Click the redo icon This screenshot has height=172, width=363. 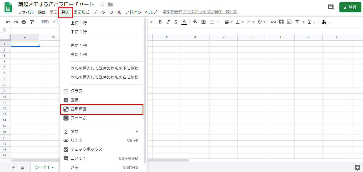[16, 22]
